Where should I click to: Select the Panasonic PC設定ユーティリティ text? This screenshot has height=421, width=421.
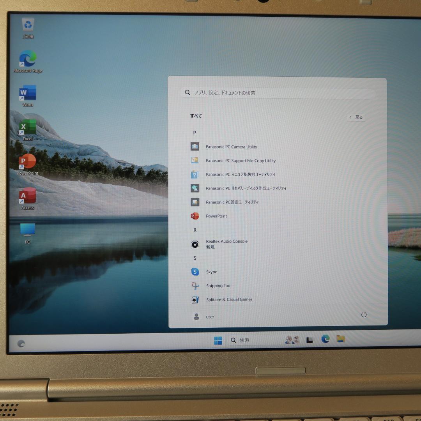(232, 202)
